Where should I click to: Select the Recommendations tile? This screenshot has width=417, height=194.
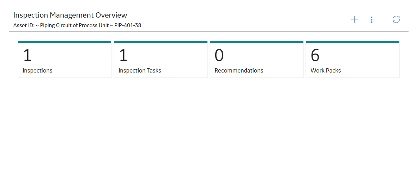pyautogui.click(x=256, y=59)
